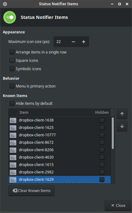Select the dropbox-client-1629 row

pos(60,180)
